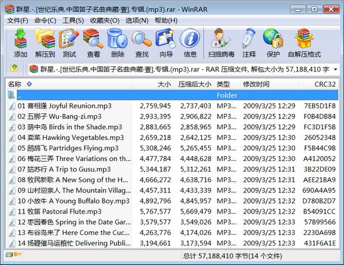
Task: Open the 命令(C) menu
Action: 45,21
